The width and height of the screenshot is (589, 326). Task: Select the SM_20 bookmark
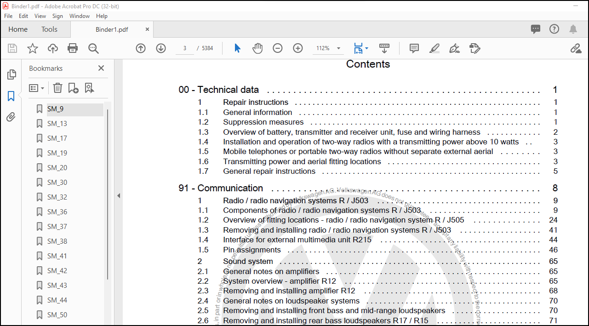[57, 168]
